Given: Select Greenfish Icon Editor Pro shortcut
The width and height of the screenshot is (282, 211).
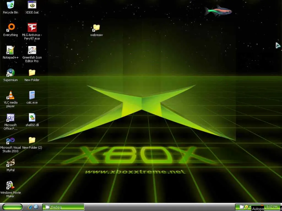Looking at the screenshot, I should pos(32,50).
